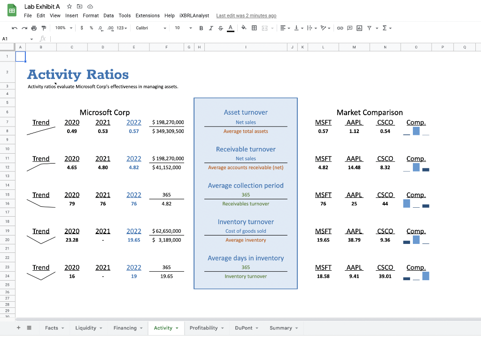Format as currency with dollar icon

click(82, 28)
